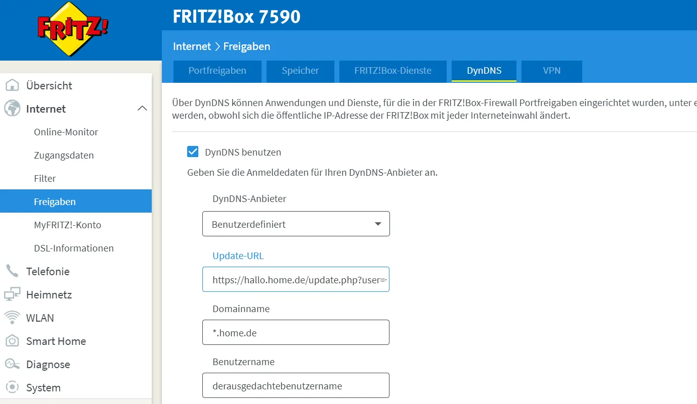The height and width of the screenshot is (404, 697).
Task: Click into the Domainname input field
Action: click(296, 332)
